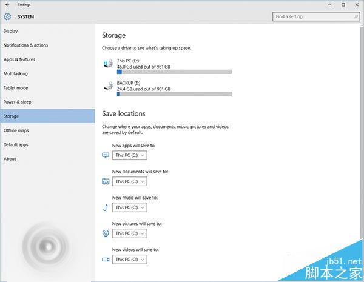Go to Default apps
Screen dimensions: 364x282
[x=47, y=144]
